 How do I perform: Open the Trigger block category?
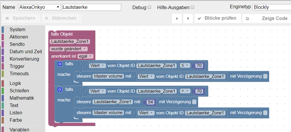click(17, 66)
